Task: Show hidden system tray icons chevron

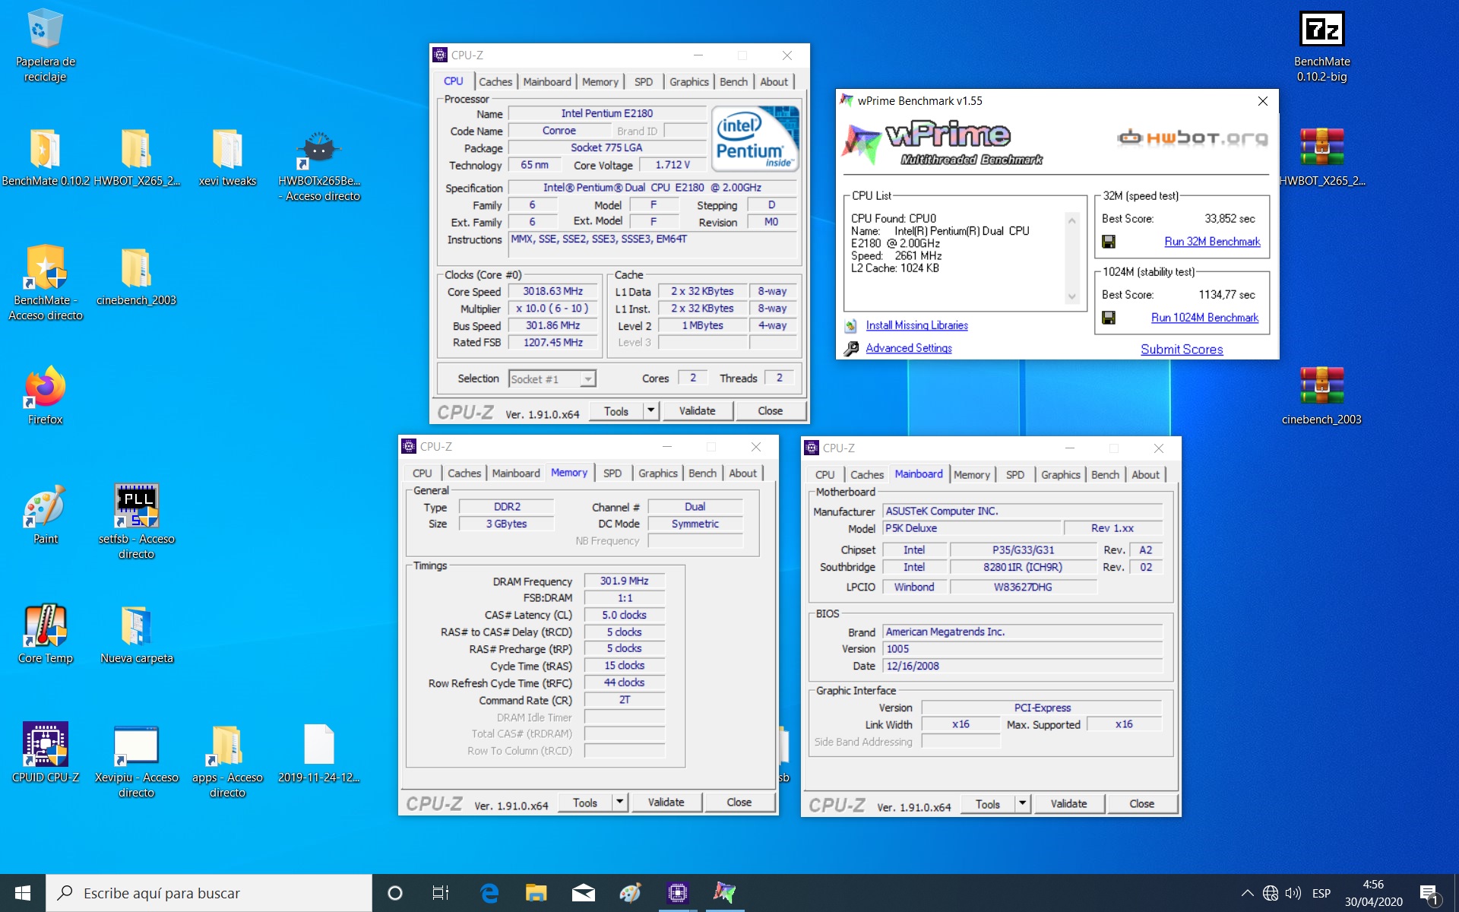Action: [x=1247, y=893]
